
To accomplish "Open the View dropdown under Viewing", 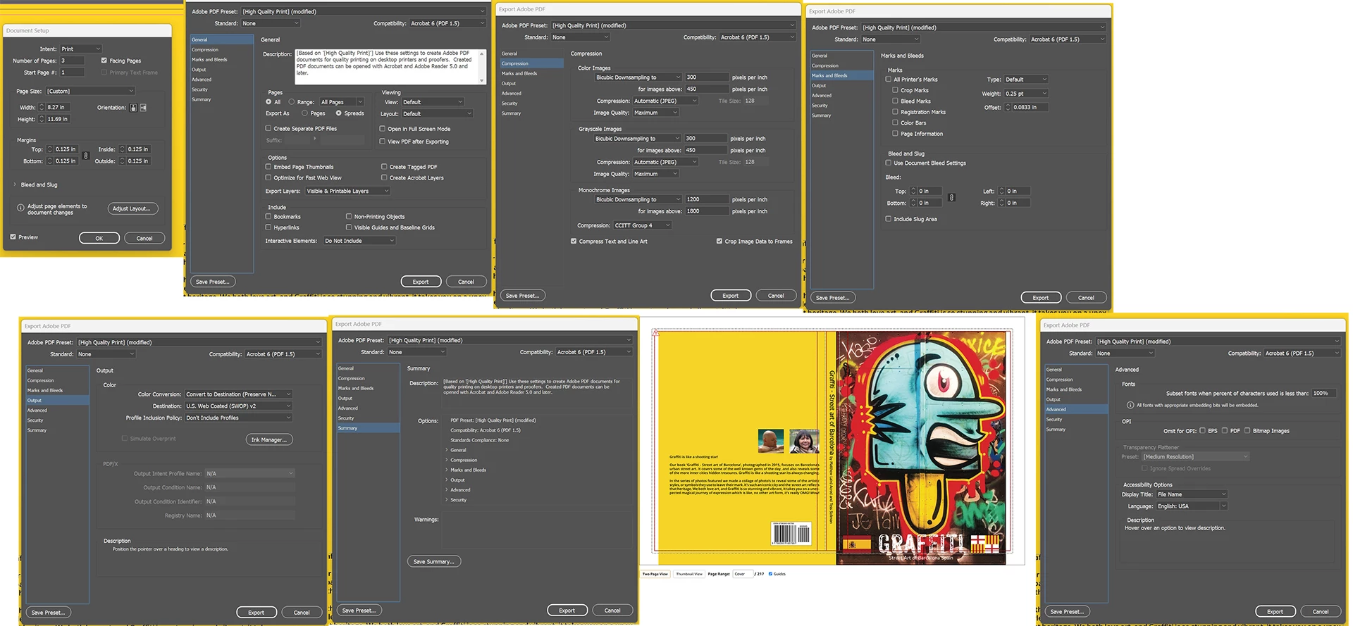I will click(433, 102).
